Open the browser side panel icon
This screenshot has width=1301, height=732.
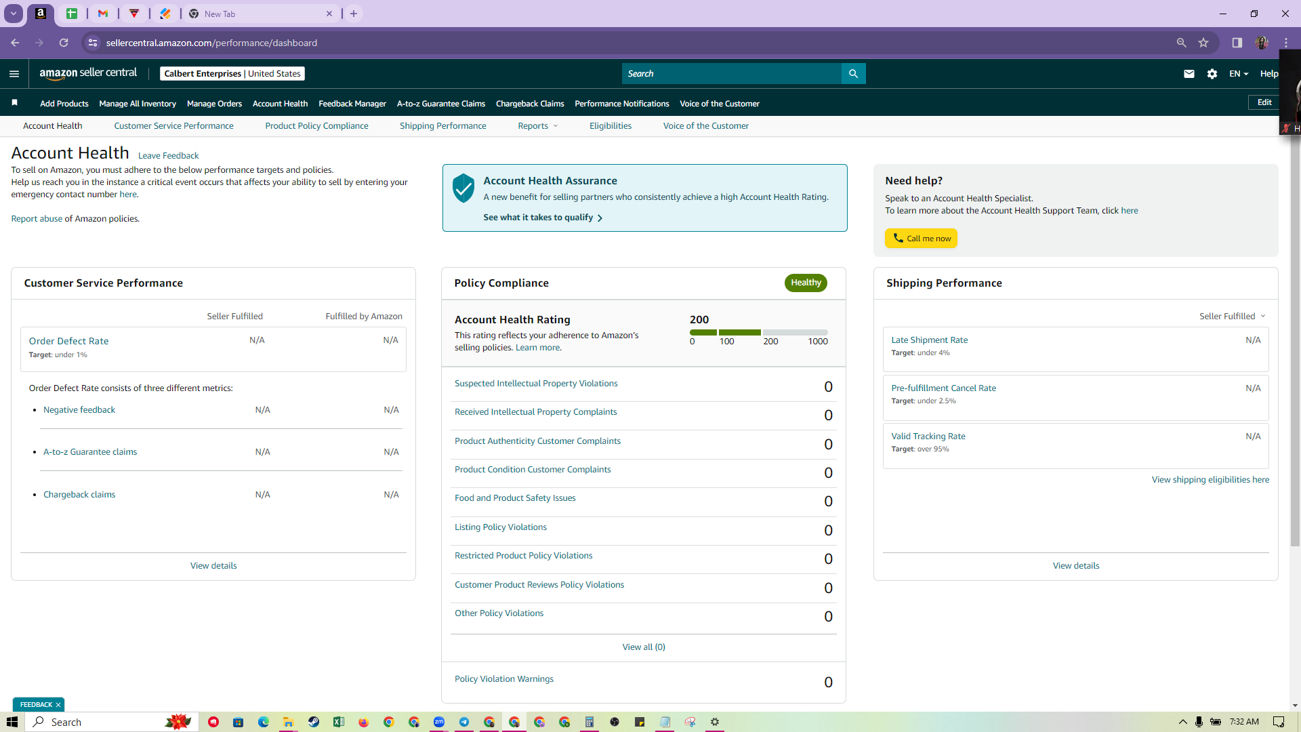tap(1237, 43)
